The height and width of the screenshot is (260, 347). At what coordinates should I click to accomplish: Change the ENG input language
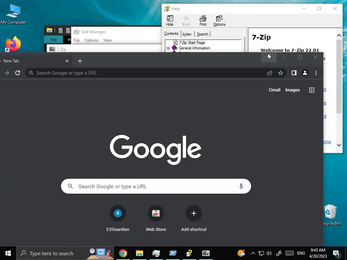301,253
